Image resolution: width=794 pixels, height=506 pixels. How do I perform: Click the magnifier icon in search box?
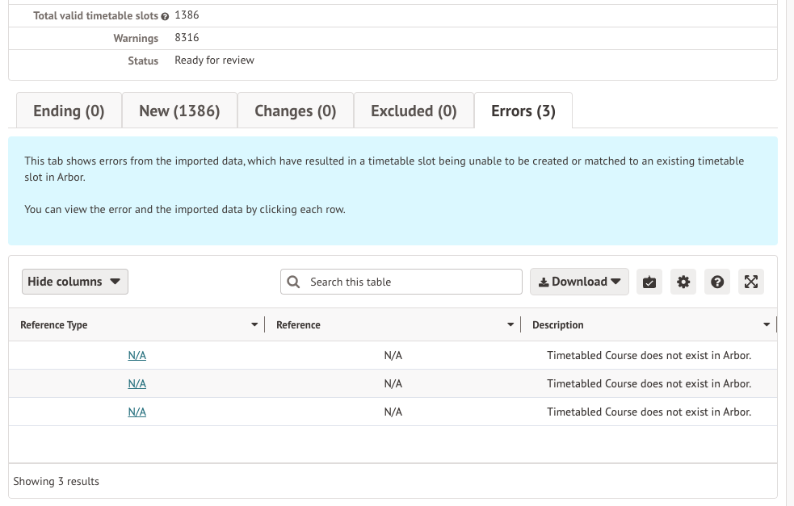click(294, 282)
